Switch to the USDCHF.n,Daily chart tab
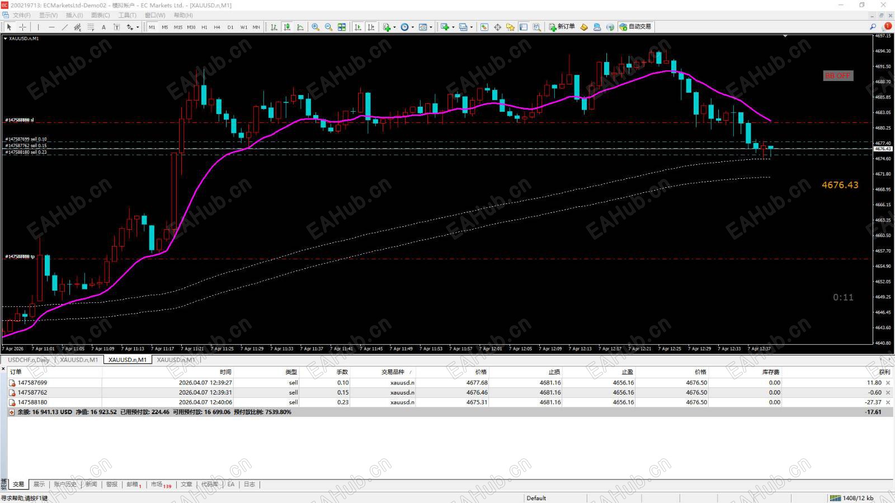Image resolution: width=895 pixels, height=503 pixels. (29, 360)
